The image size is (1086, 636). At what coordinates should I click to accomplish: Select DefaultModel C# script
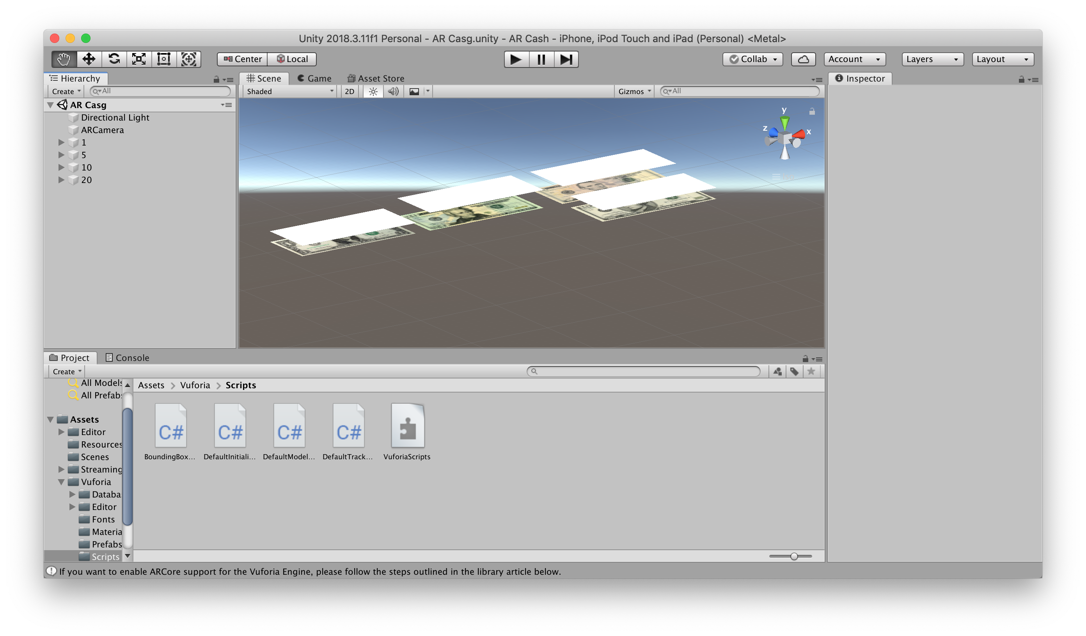[x=289, y=432]
